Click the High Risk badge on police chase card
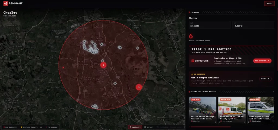 195,100
